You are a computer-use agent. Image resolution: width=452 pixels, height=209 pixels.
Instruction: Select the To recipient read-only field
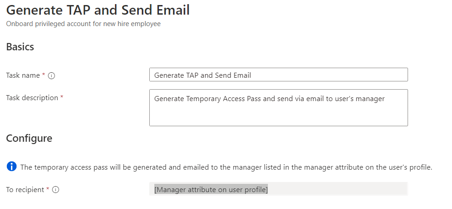tap(278, 189)
